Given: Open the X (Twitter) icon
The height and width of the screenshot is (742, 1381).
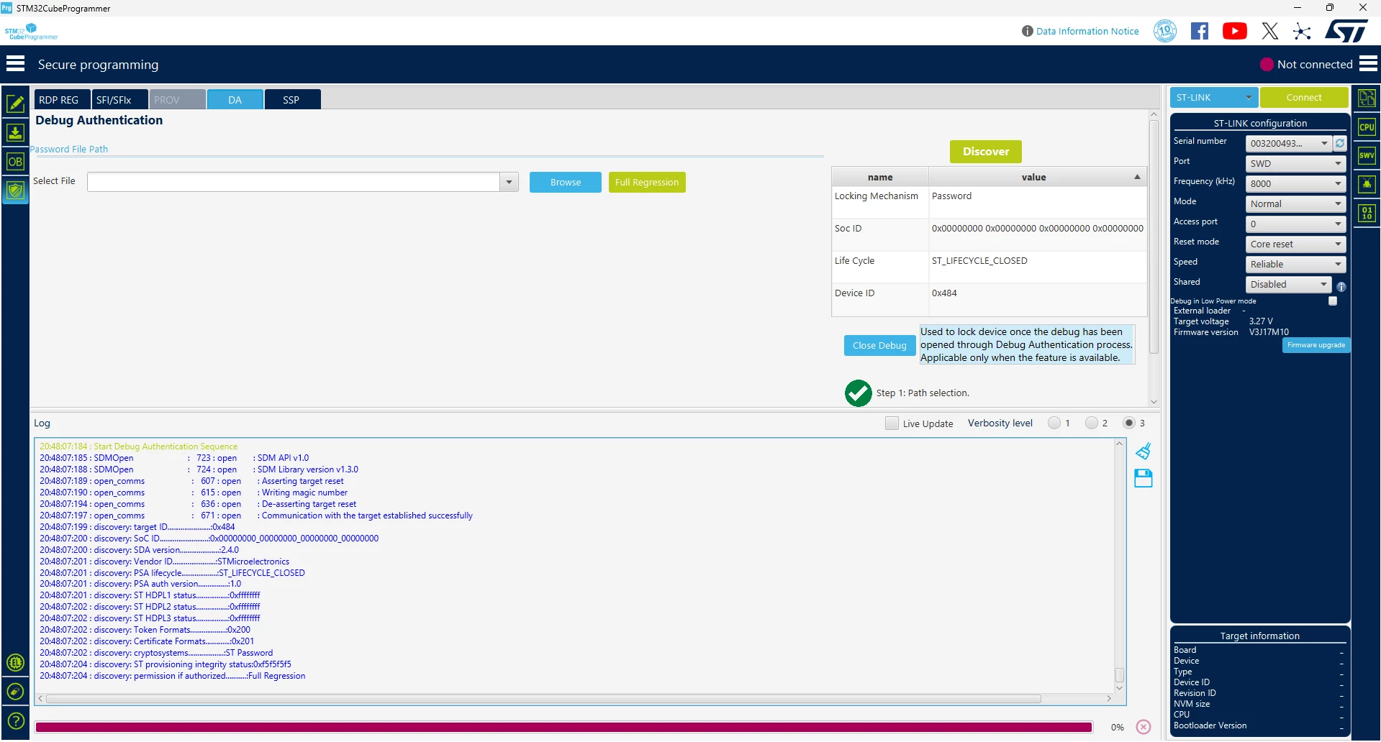Looking at the screenshot, I should (1270, 31).
